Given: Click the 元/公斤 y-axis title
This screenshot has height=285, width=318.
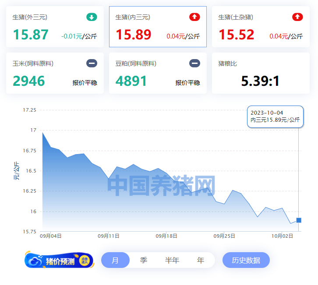Looking at the screenshot, I should click(17, 171).
